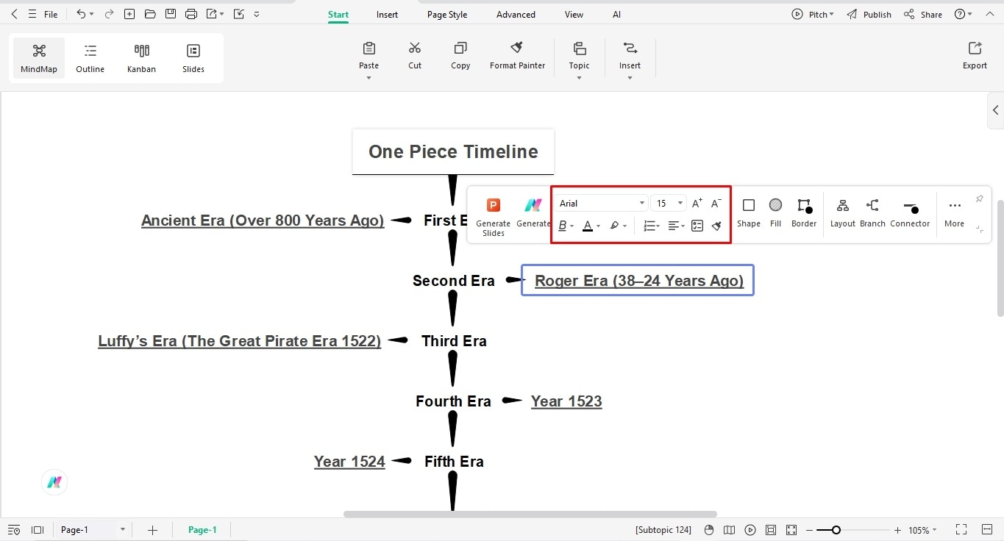Share the mind map

click(x=923, y=14)
